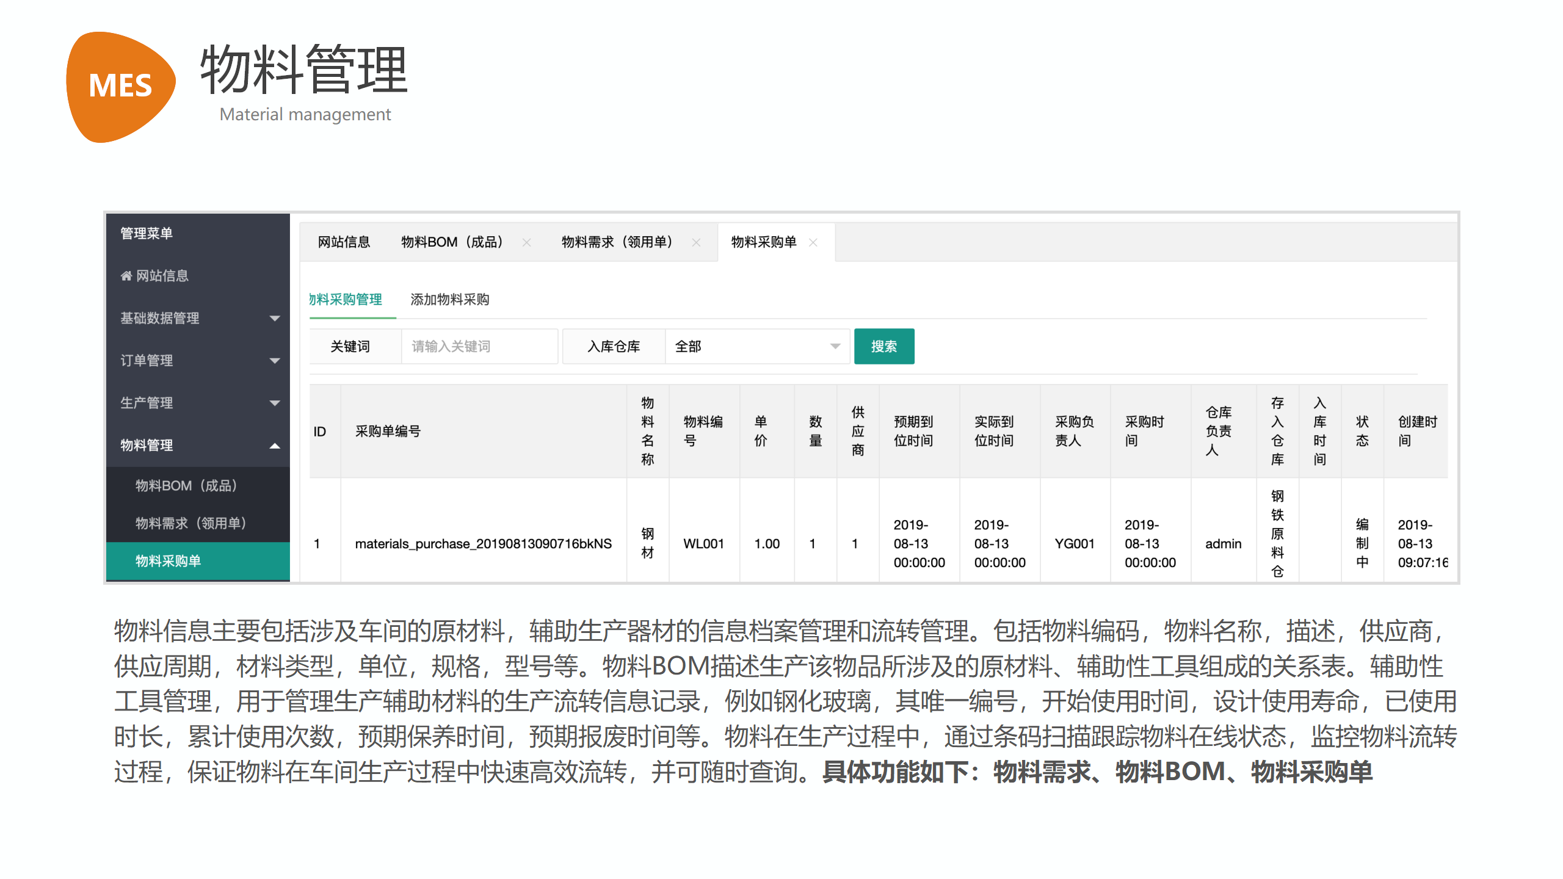
Task: Switch to 添加物料采购 sub-tab
Action: pos(449,300)
